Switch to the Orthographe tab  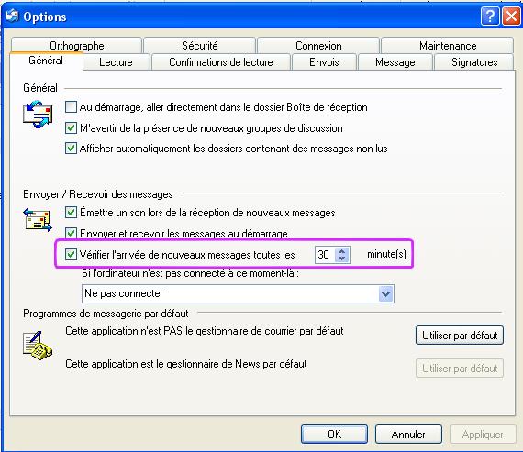77,45
